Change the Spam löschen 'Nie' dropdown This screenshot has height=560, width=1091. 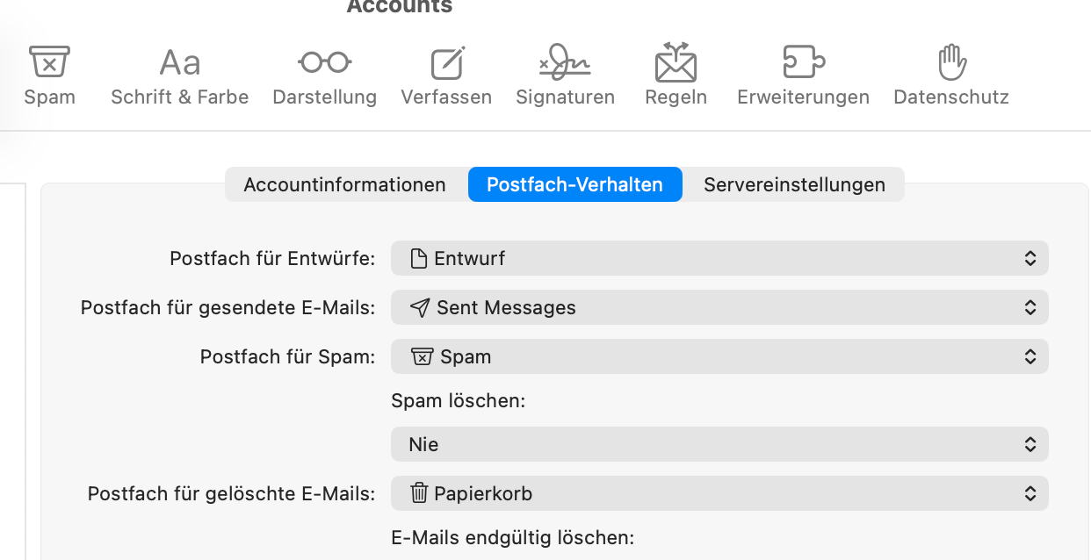pos(719,445)
